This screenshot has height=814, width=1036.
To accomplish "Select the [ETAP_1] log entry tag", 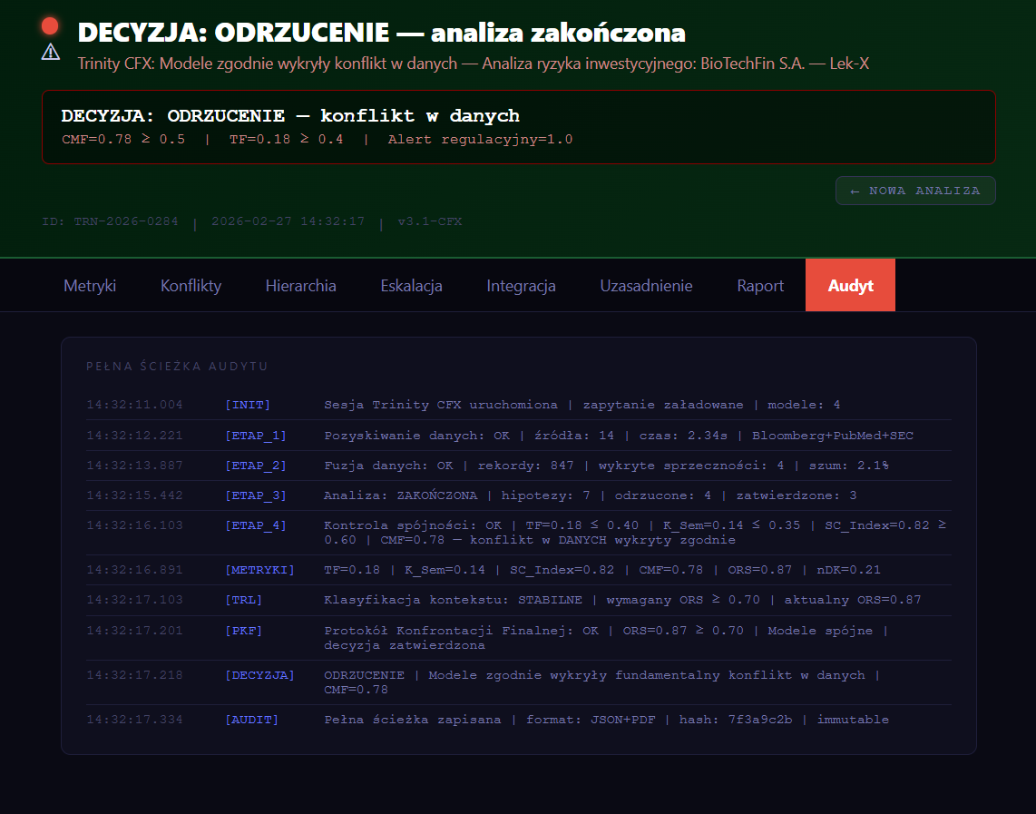I will click(x=255, y=436).
